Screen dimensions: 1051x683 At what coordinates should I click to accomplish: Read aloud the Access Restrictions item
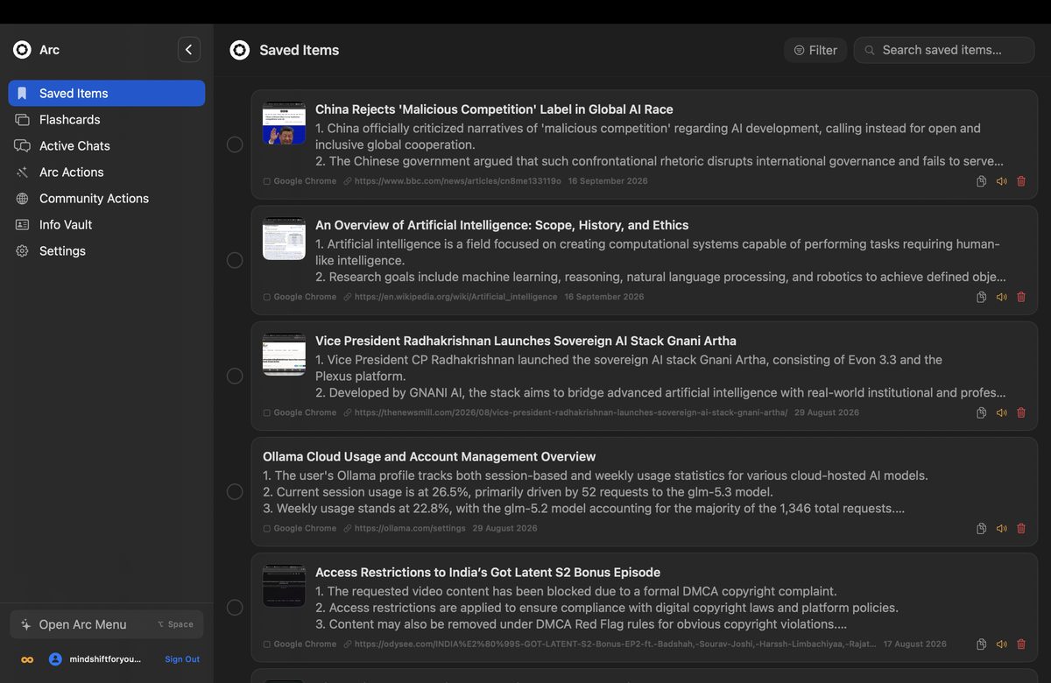(x=1001, y=644)
